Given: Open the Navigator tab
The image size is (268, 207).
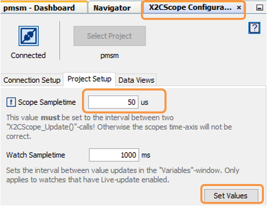Looking at the screenshot, I should (x=112, y=8).
